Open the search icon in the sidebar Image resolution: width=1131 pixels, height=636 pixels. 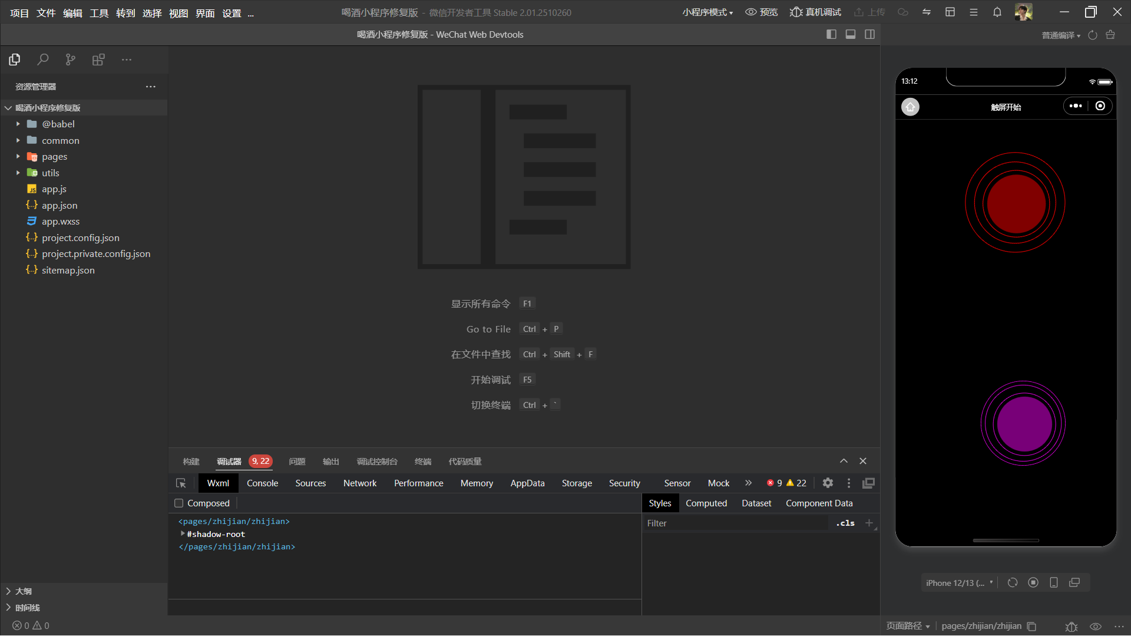tap(42, 60)
